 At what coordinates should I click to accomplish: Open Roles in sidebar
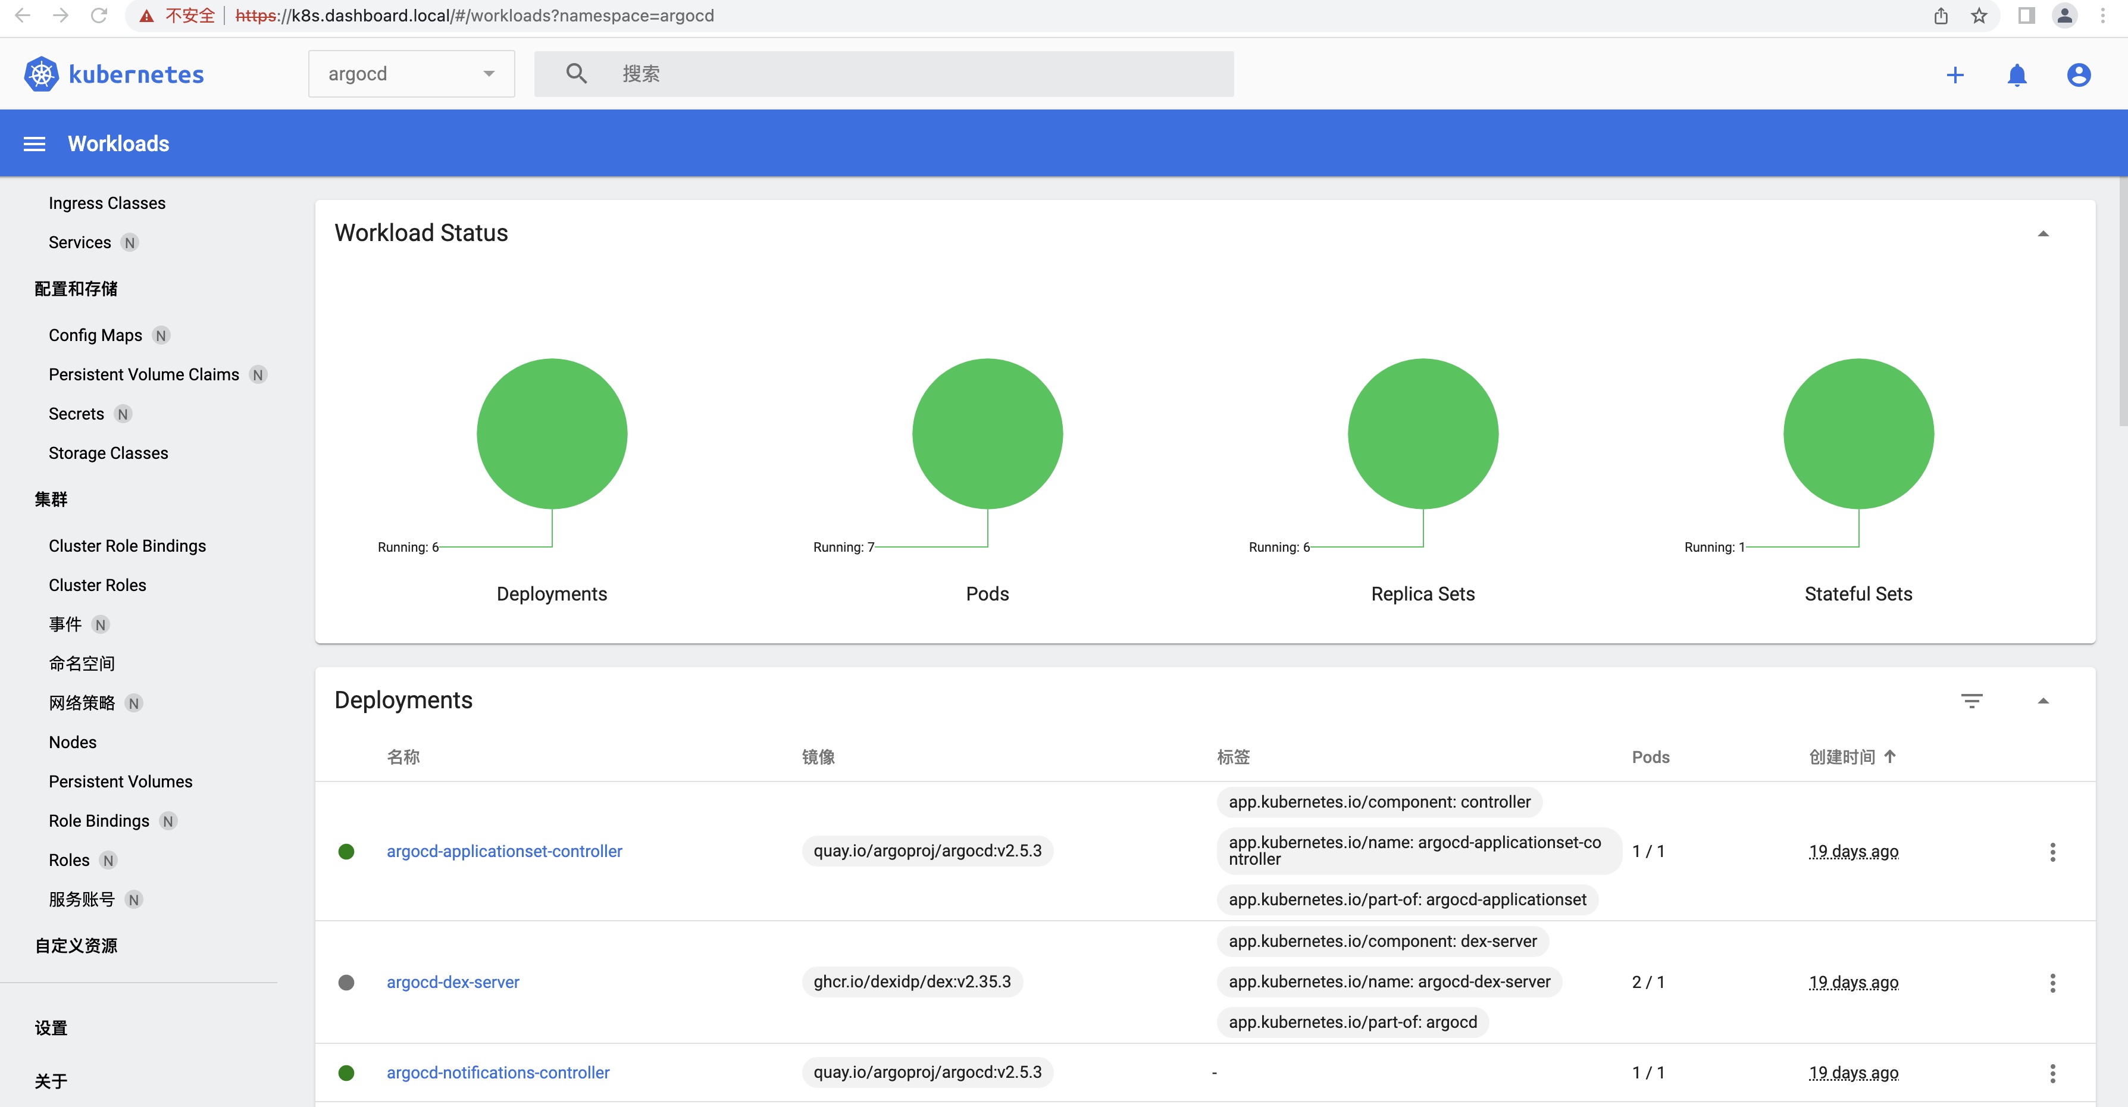coord(68,860)
